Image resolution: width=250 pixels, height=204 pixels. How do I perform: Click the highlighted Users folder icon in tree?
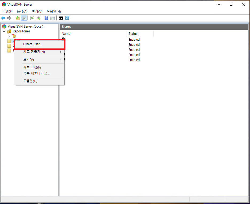pos(9,41)
